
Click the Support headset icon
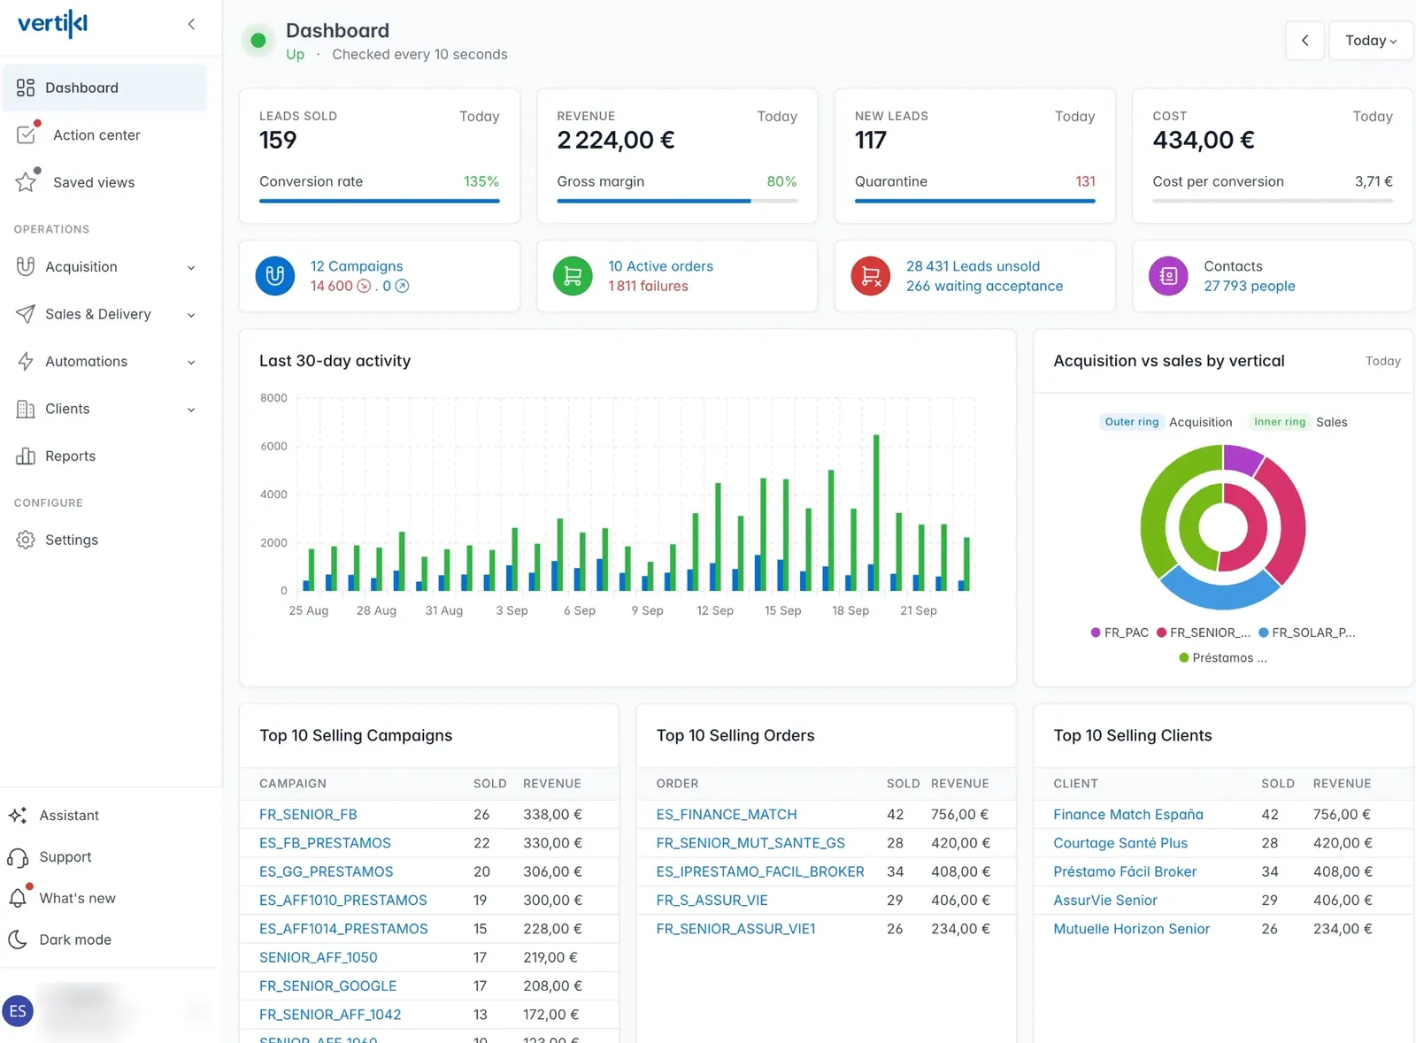click(18, 856)
